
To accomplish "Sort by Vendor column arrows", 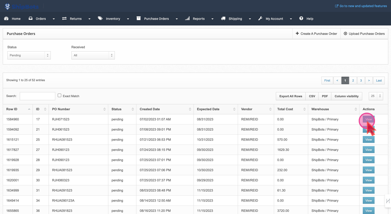I will pyautogui.click(x=270, y=109).
